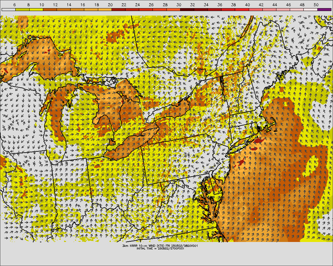Viewport: 333px width, 266px height.
Task: Click the legend label 46
Action: [x=288, y=5]
